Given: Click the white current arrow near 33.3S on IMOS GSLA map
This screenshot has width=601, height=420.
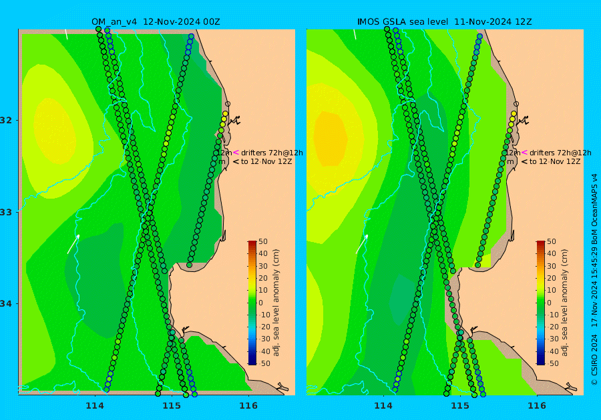Looking at the screenshot, I should [362, 244].
